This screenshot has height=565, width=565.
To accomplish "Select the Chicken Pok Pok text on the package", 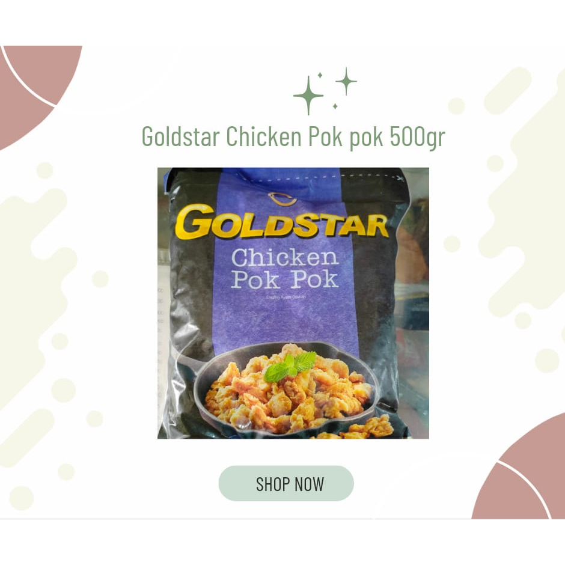I will pos(285,269).
